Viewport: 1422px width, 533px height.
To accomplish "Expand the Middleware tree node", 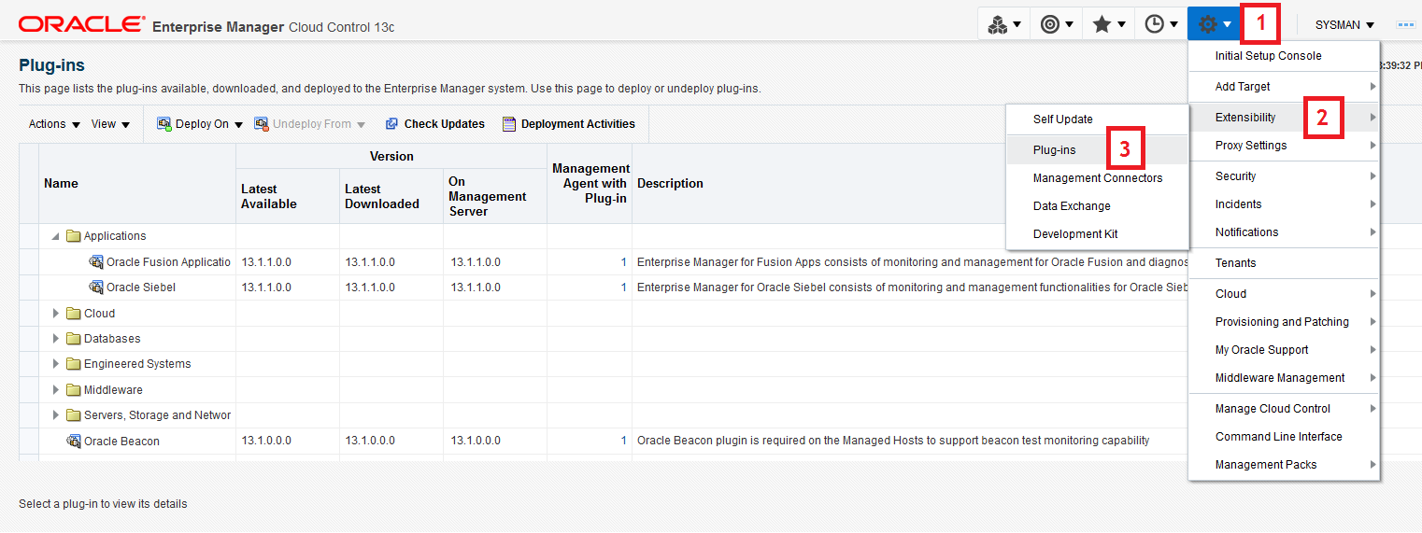I will tap(56, 389).
